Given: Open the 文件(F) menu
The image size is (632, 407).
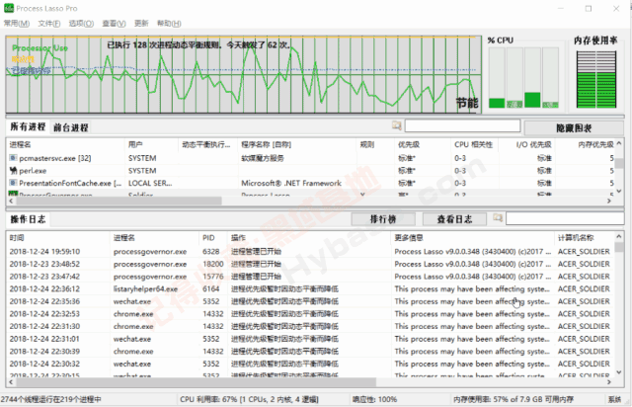Looking at the screenshot, I should pyautogui.click(x=49, y=24).
